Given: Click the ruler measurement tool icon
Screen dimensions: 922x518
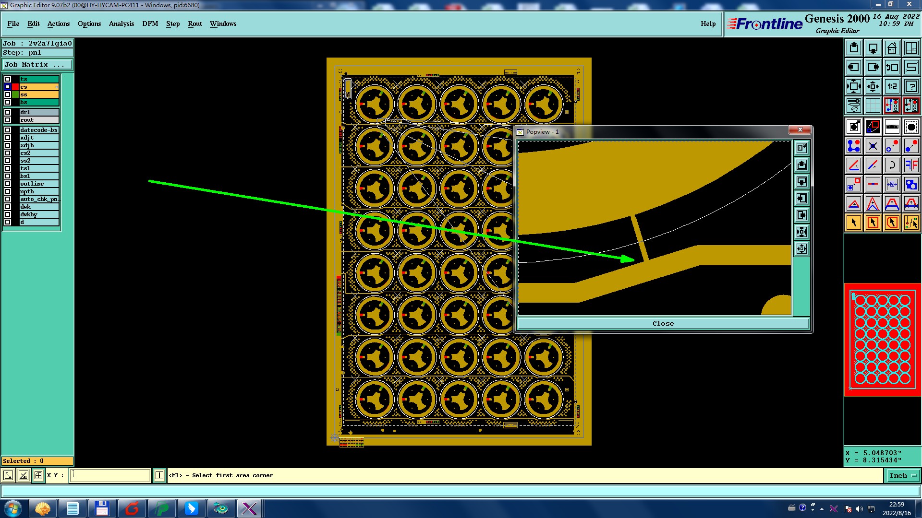Looking at the screenshot, I should 892,127.
